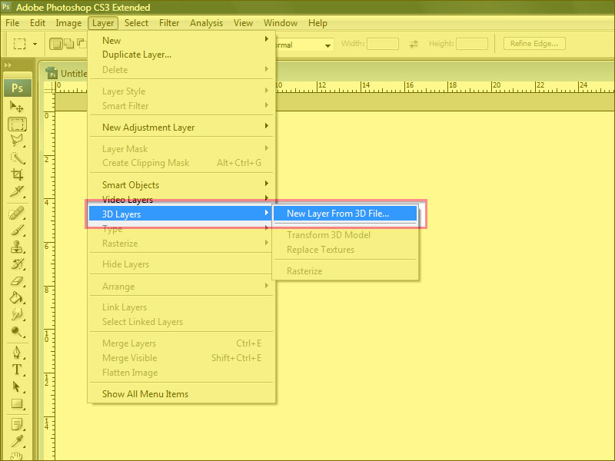Screen dimensions: 615x461
Task: Swap width and height values
Action: 414,45
